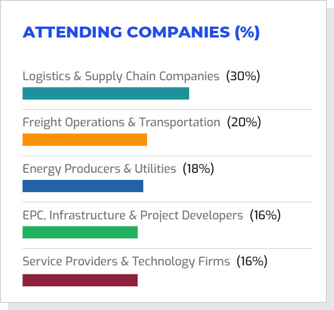Select the Energy Producers & Utilities label
334x310 pixels.
99,169
